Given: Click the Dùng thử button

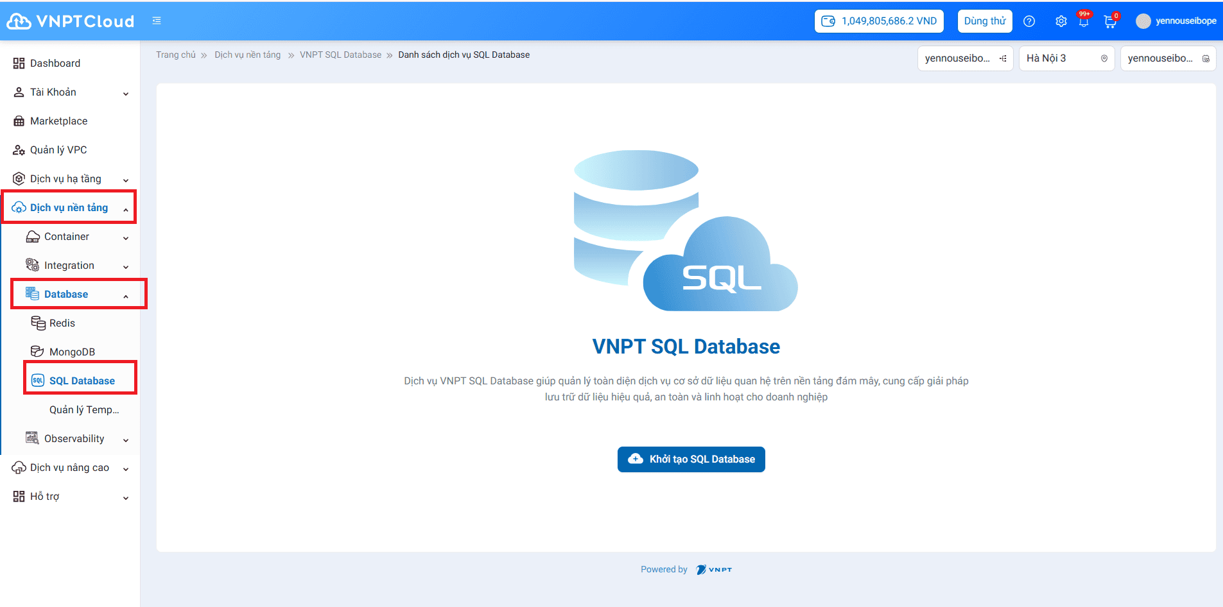Looking at the screenshot, I should coord(984,21).
